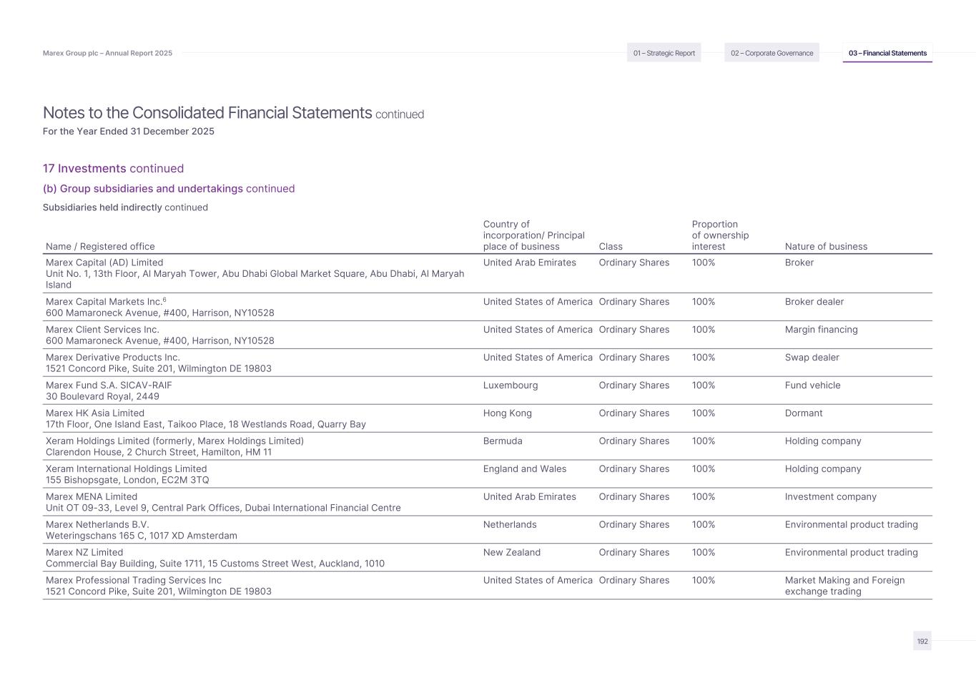Viewport: 976px width, 691px height.
Task: Select Market Making and Foreign exchange trading text
Action: tap(844, 586)
